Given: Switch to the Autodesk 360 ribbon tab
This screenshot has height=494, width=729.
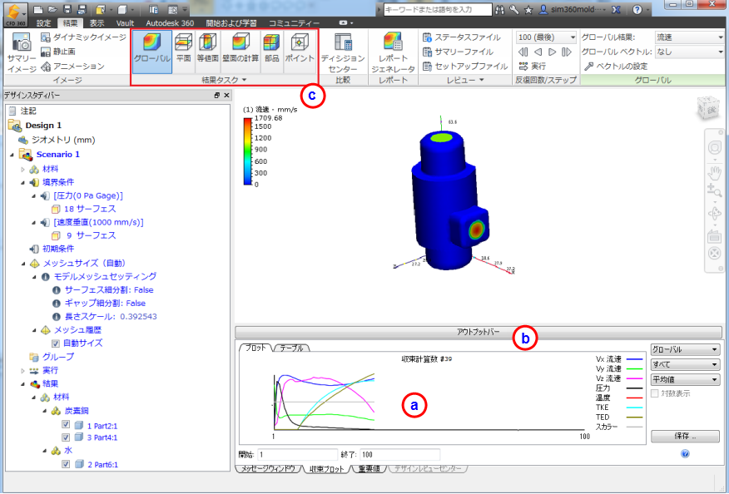Looking at the screenshot, I should (x=170, y=22).
